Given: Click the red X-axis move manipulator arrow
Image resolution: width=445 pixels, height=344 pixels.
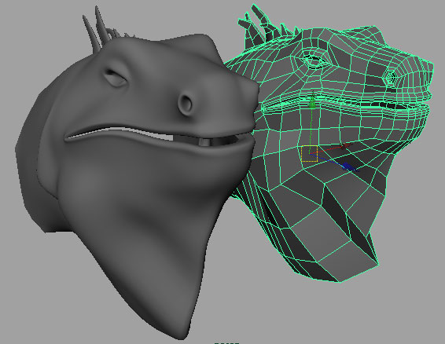Looking at the screenshot, I should coord(345,146).
